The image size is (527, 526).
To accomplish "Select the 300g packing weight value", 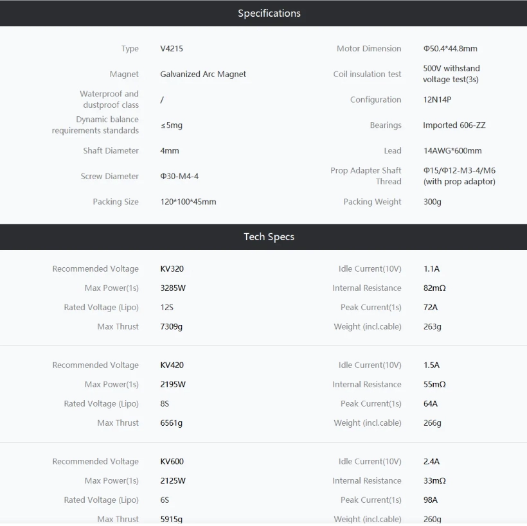I will coord(432,202).
